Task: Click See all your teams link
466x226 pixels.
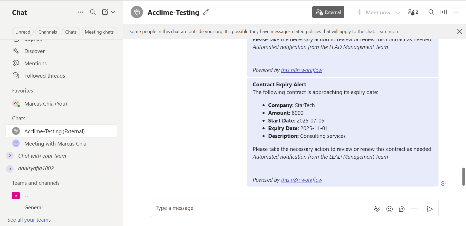Action: [x=29, y=220]
